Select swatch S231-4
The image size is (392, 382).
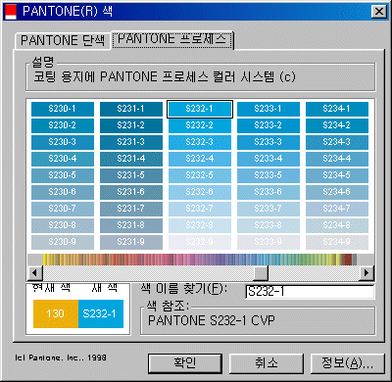131,159
